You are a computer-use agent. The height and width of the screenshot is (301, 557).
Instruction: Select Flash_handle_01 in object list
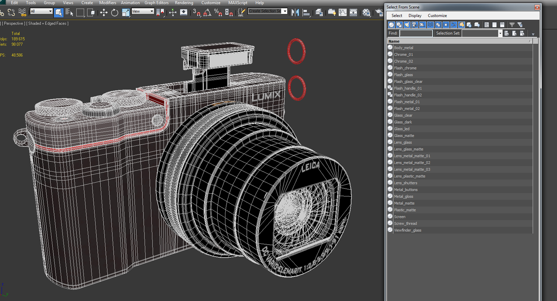click(460, 88)
